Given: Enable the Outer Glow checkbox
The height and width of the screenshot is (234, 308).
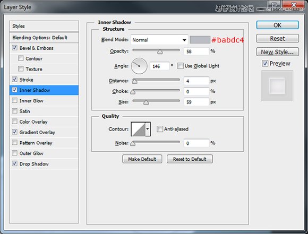Looking at the screenshot, I should (x=14, y=153).
